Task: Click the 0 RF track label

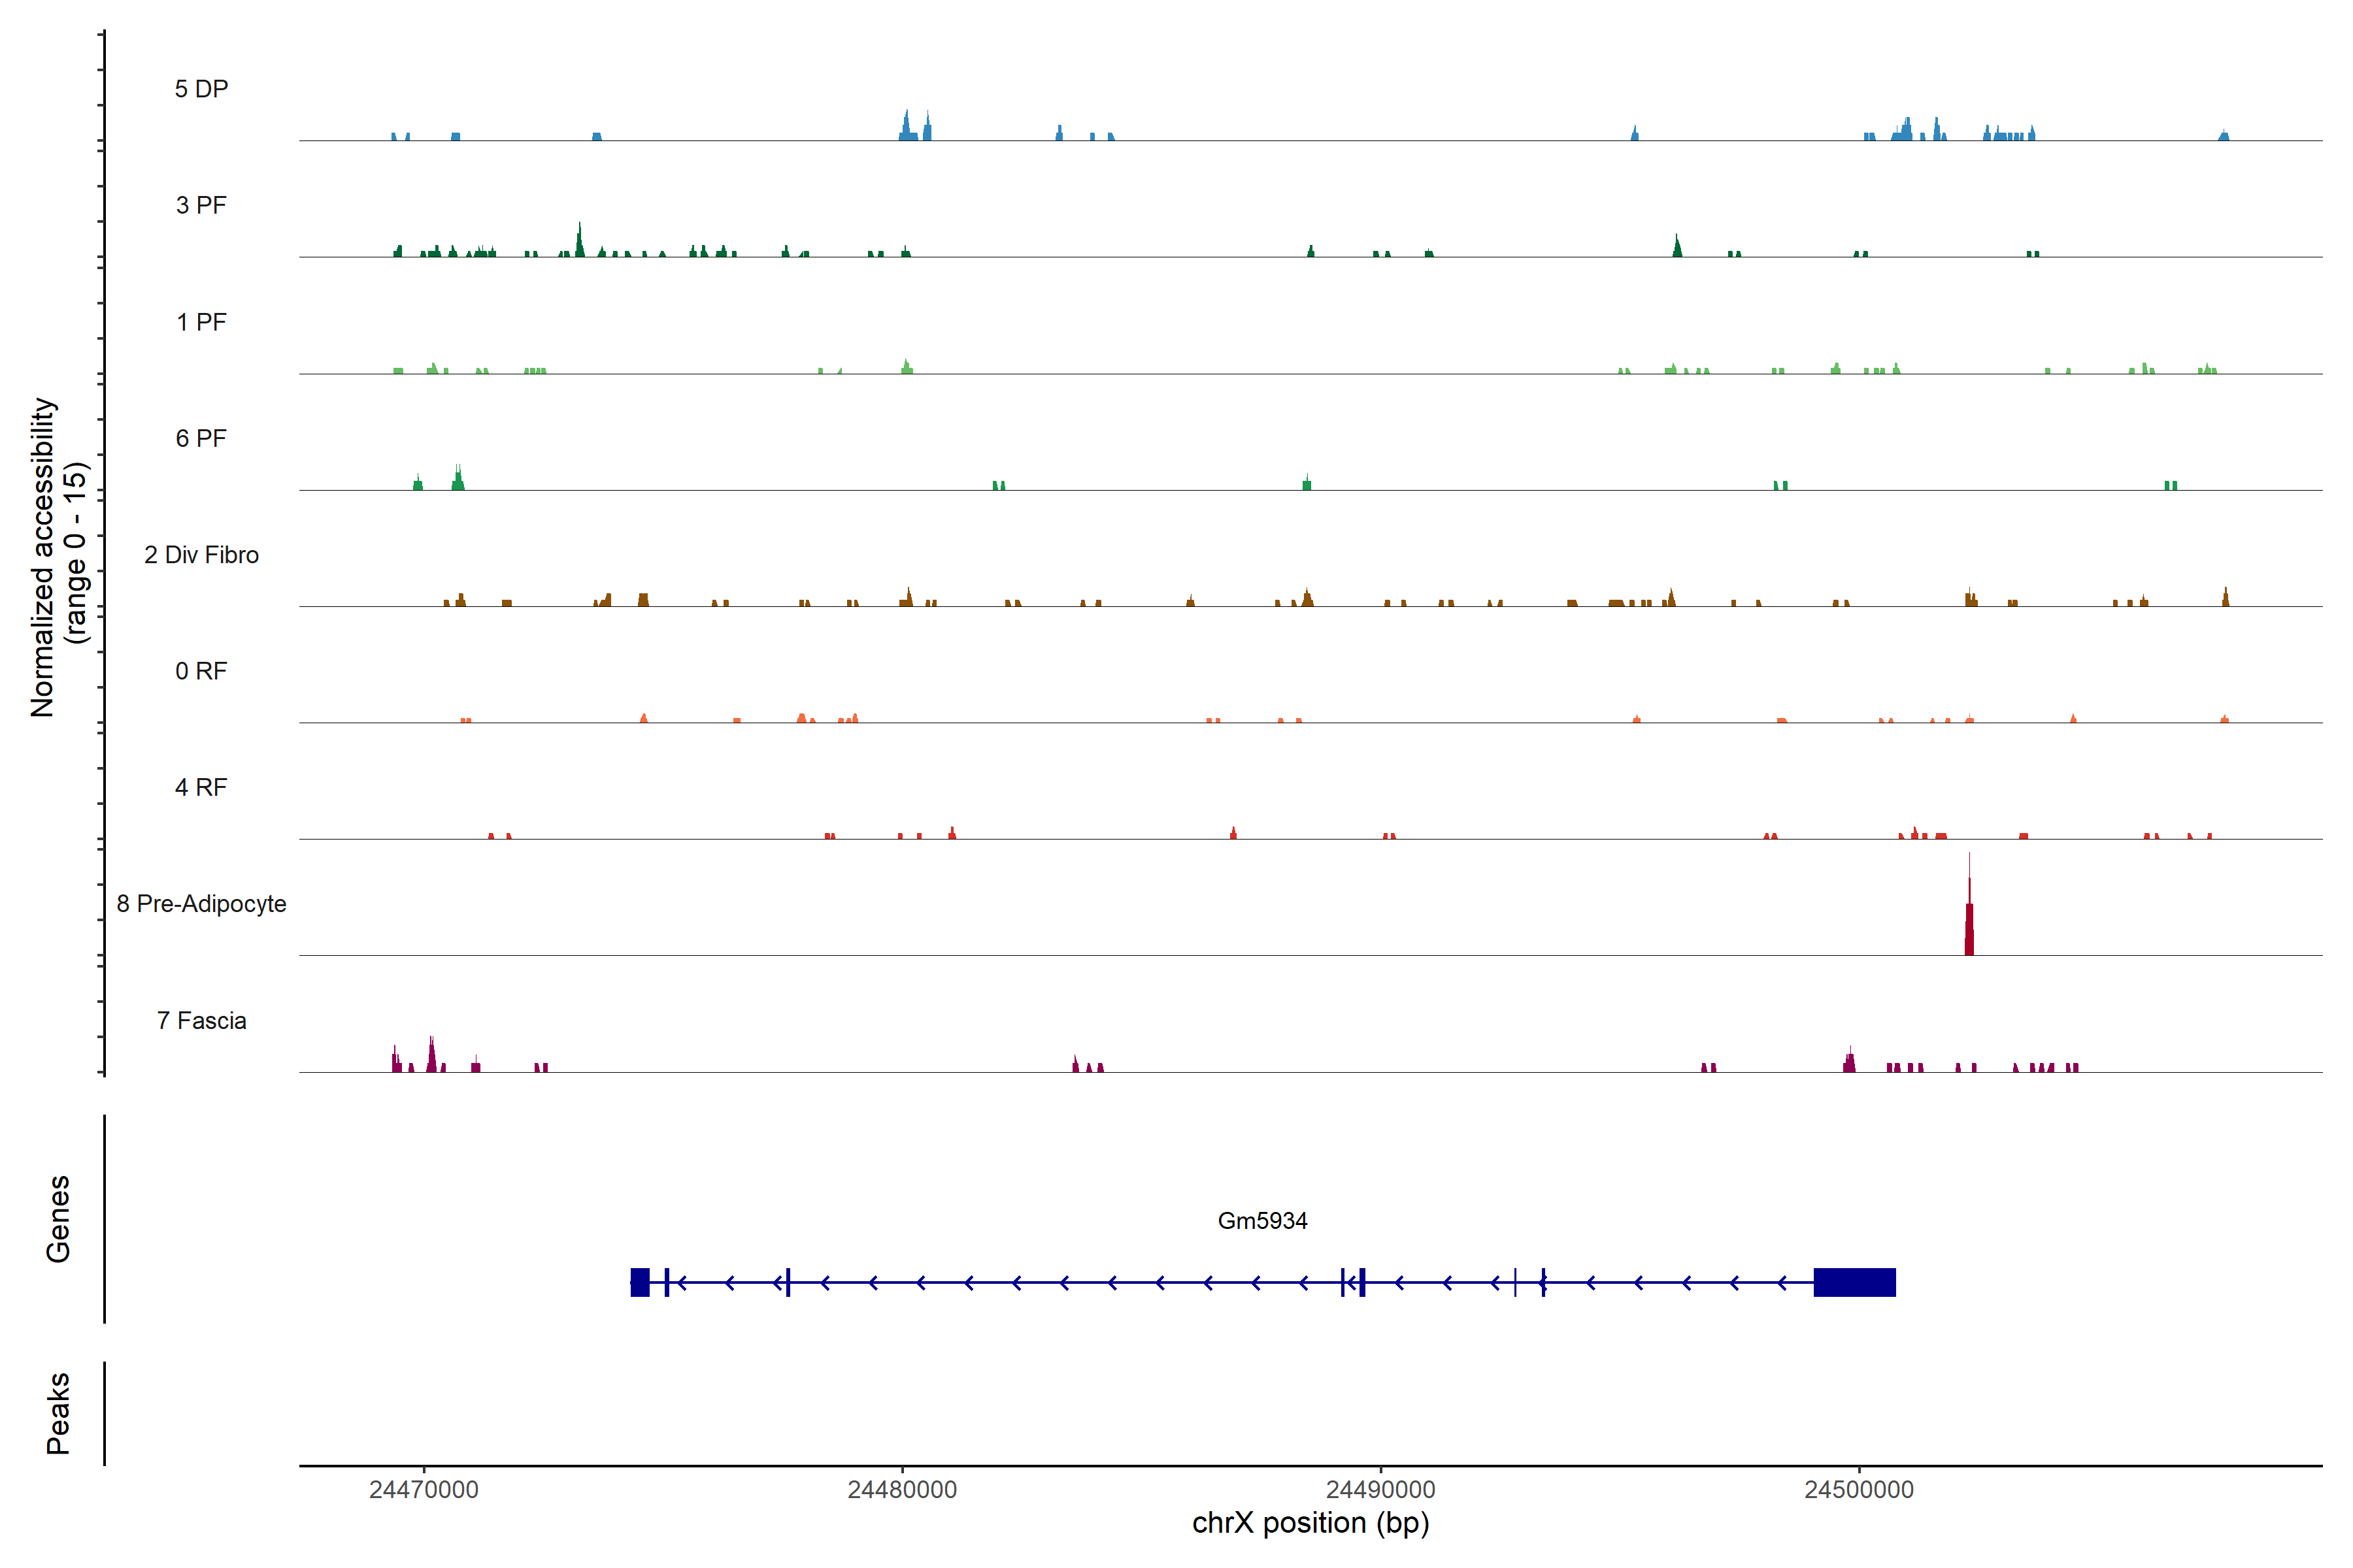Action: tap(201, 671)
